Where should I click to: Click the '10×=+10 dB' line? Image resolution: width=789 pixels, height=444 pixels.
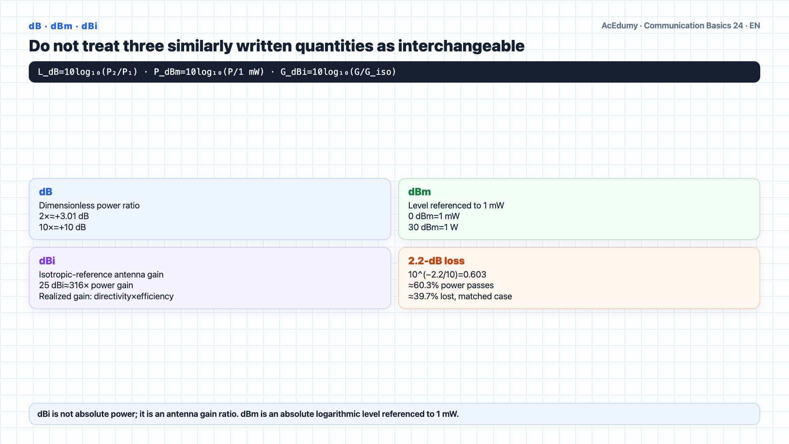[x=62, y=227]
